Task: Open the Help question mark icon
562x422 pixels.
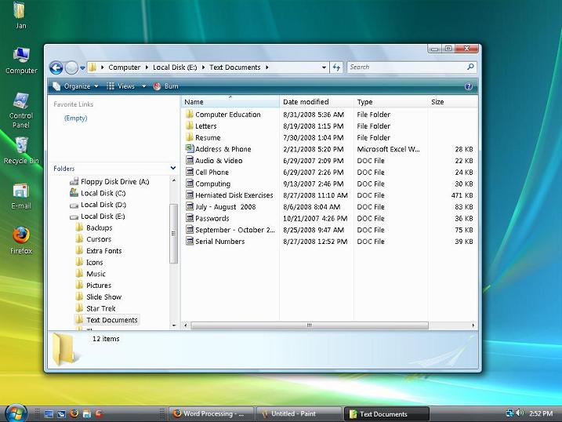Action: (x=469, y=86)
